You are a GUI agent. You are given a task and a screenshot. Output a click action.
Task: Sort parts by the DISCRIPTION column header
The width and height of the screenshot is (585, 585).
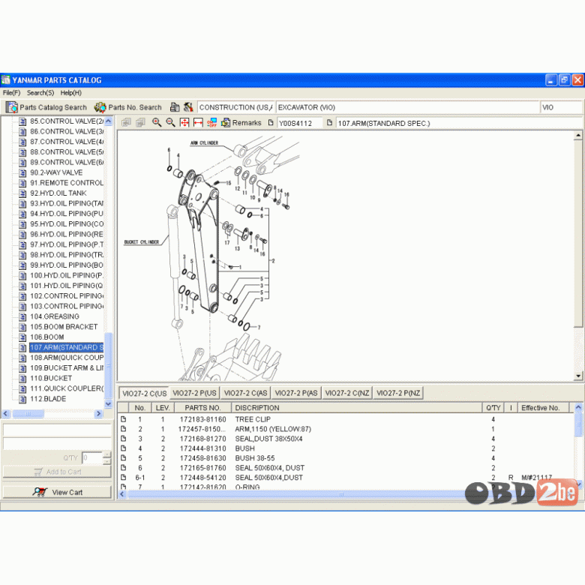pyautogui.click(x=357, y=408)
